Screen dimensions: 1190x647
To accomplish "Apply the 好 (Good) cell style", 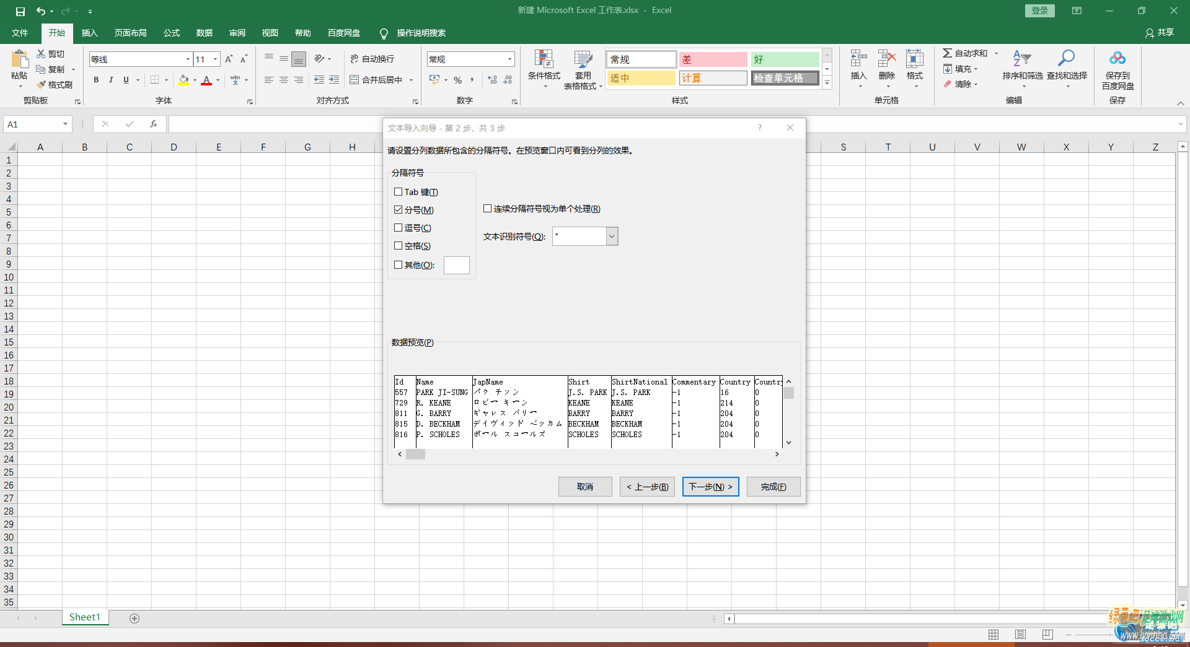I will [785, 59].
